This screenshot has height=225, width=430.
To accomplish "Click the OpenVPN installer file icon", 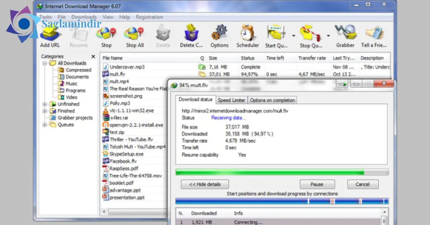I will click(x=106, y=125).
